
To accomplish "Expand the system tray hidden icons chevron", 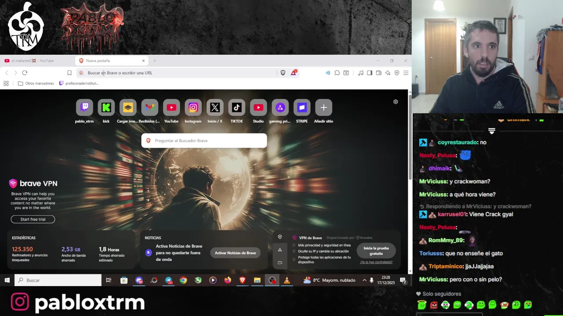I will pyautogui.click(x=364, y=280).
